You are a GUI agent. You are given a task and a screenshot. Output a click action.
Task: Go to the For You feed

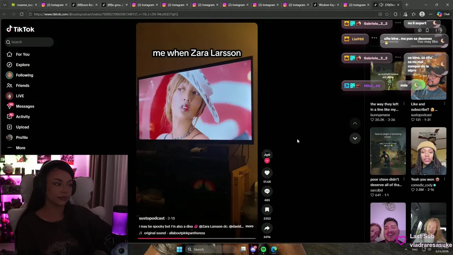pos(23,54)
